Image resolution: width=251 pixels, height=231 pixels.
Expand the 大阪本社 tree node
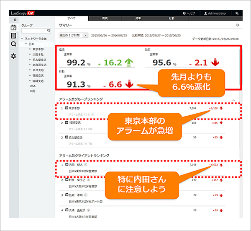pyautogui.click(x=30, y=54)
